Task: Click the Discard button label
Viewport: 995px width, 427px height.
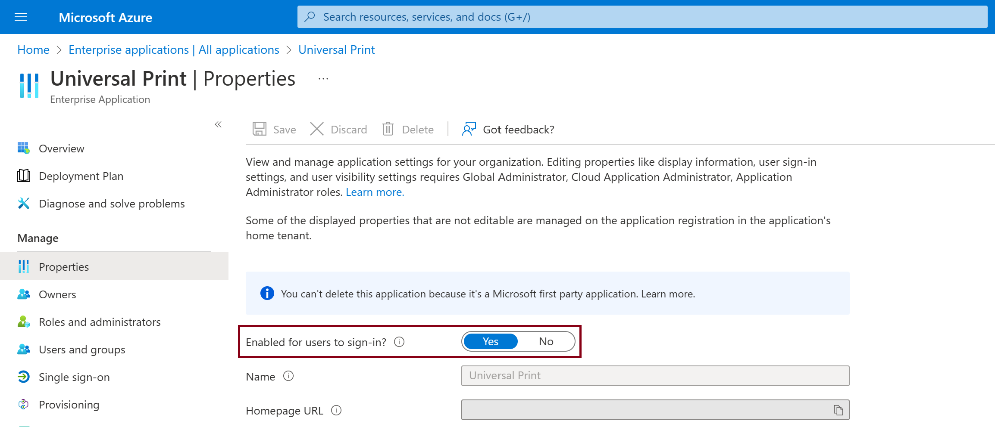Action: pyautogui.click(x=349, y=130)
